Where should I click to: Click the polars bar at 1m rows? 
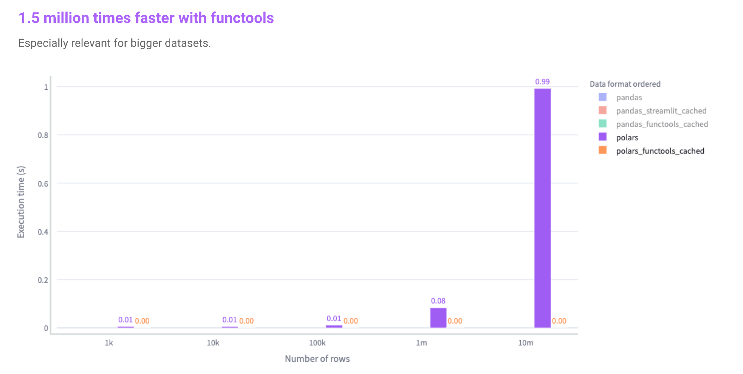point(438,318)
